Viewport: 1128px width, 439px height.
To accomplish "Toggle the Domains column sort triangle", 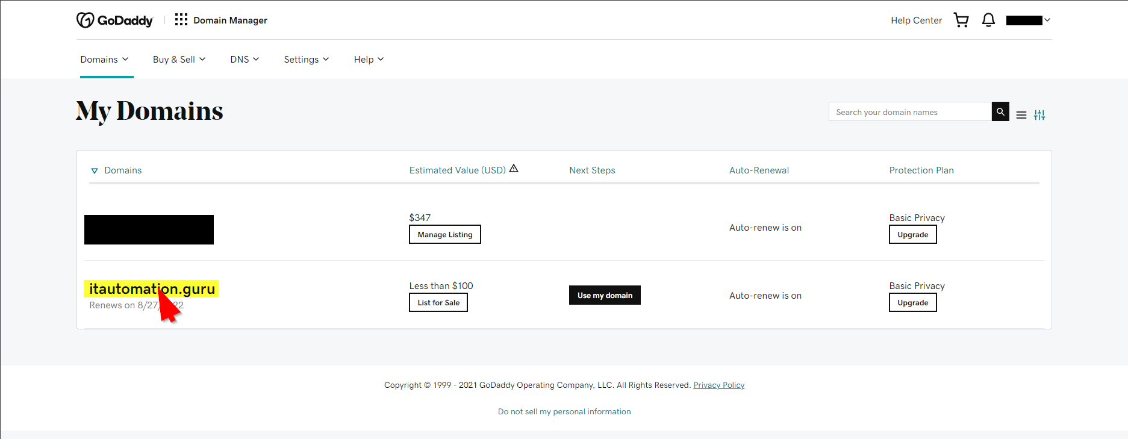I will coord(95,171).
